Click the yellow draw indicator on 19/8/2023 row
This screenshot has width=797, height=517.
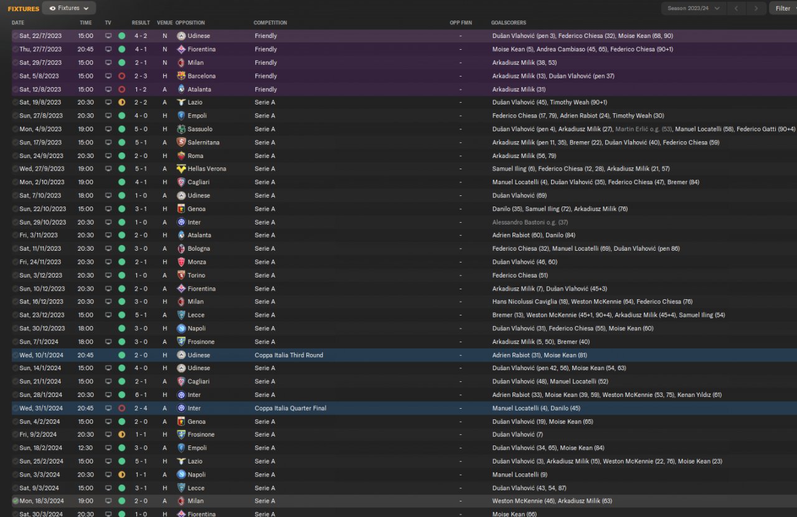pos(121,102)
